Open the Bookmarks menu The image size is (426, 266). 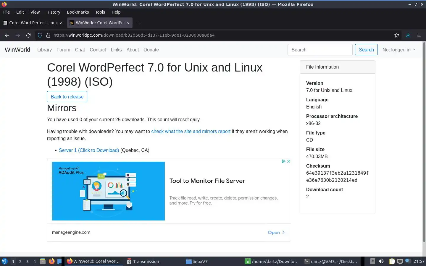pos(78,12)
